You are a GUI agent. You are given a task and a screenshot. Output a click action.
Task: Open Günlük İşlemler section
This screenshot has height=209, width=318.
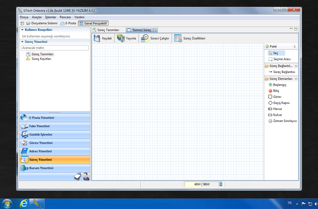pyautogui.click(x=55, y=135)
